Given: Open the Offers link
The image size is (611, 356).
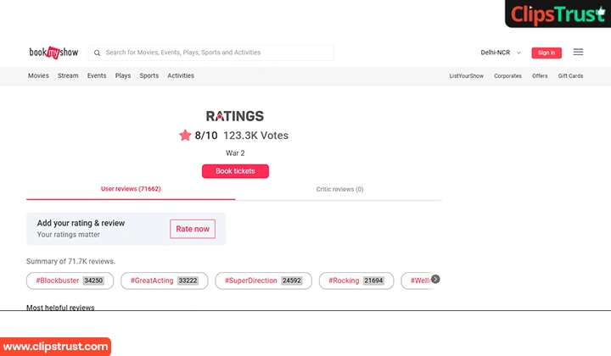Looking at the screenshot, I should pos(540,76).
